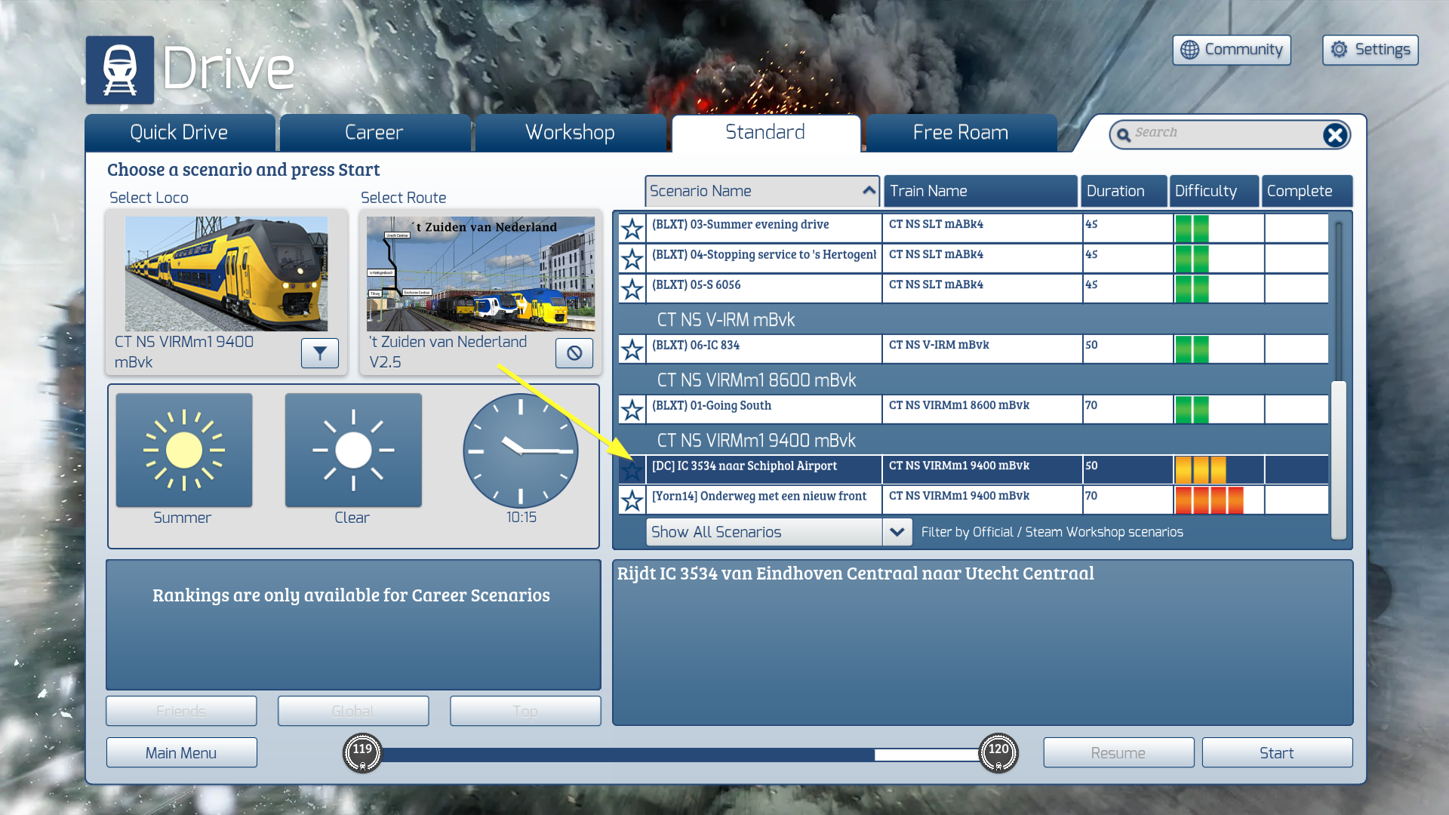
Task: Click the CT NS VIRMm1 8600 mBvk train cell
Action: coord(983,410)
